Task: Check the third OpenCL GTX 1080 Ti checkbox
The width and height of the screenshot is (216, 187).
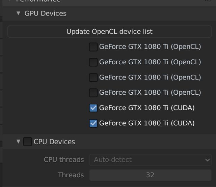Action: click(x=93, y=77)
